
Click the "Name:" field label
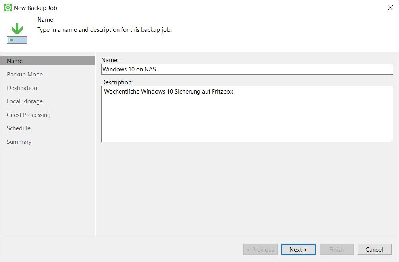[x=110, y=60]
